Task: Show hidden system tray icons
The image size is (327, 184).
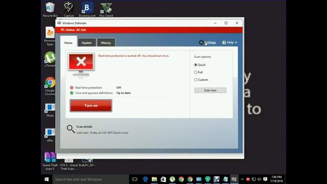Action: [242, 179]
